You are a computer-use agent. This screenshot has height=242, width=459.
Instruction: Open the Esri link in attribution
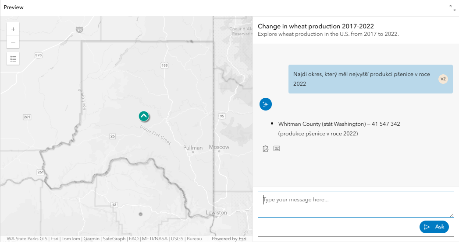[242, 239]
